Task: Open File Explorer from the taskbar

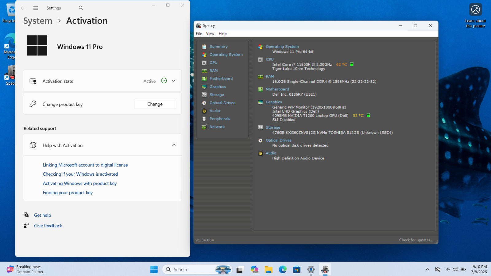Action: click(x=269, y=270)
